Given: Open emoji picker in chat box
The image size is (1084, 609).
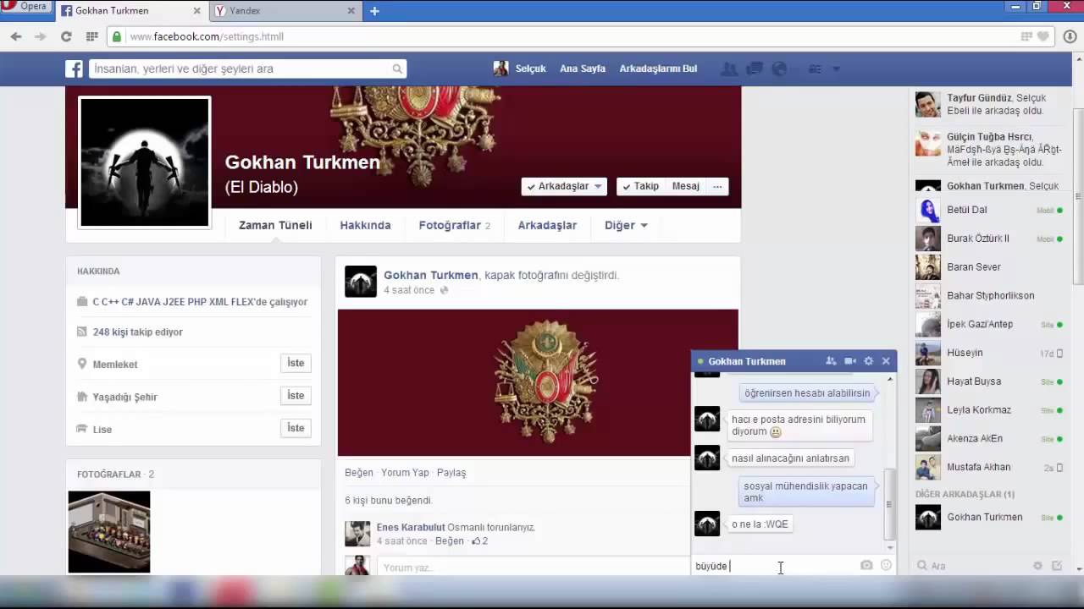Looking at the screenshot, I should click(886, 565).
